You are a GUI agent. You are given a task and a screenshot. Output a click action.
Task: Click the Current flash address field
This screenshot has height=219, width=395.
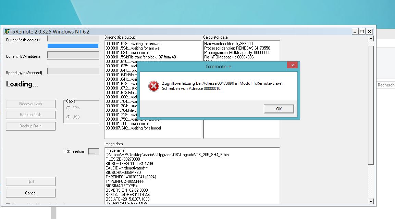click(73, 38)
